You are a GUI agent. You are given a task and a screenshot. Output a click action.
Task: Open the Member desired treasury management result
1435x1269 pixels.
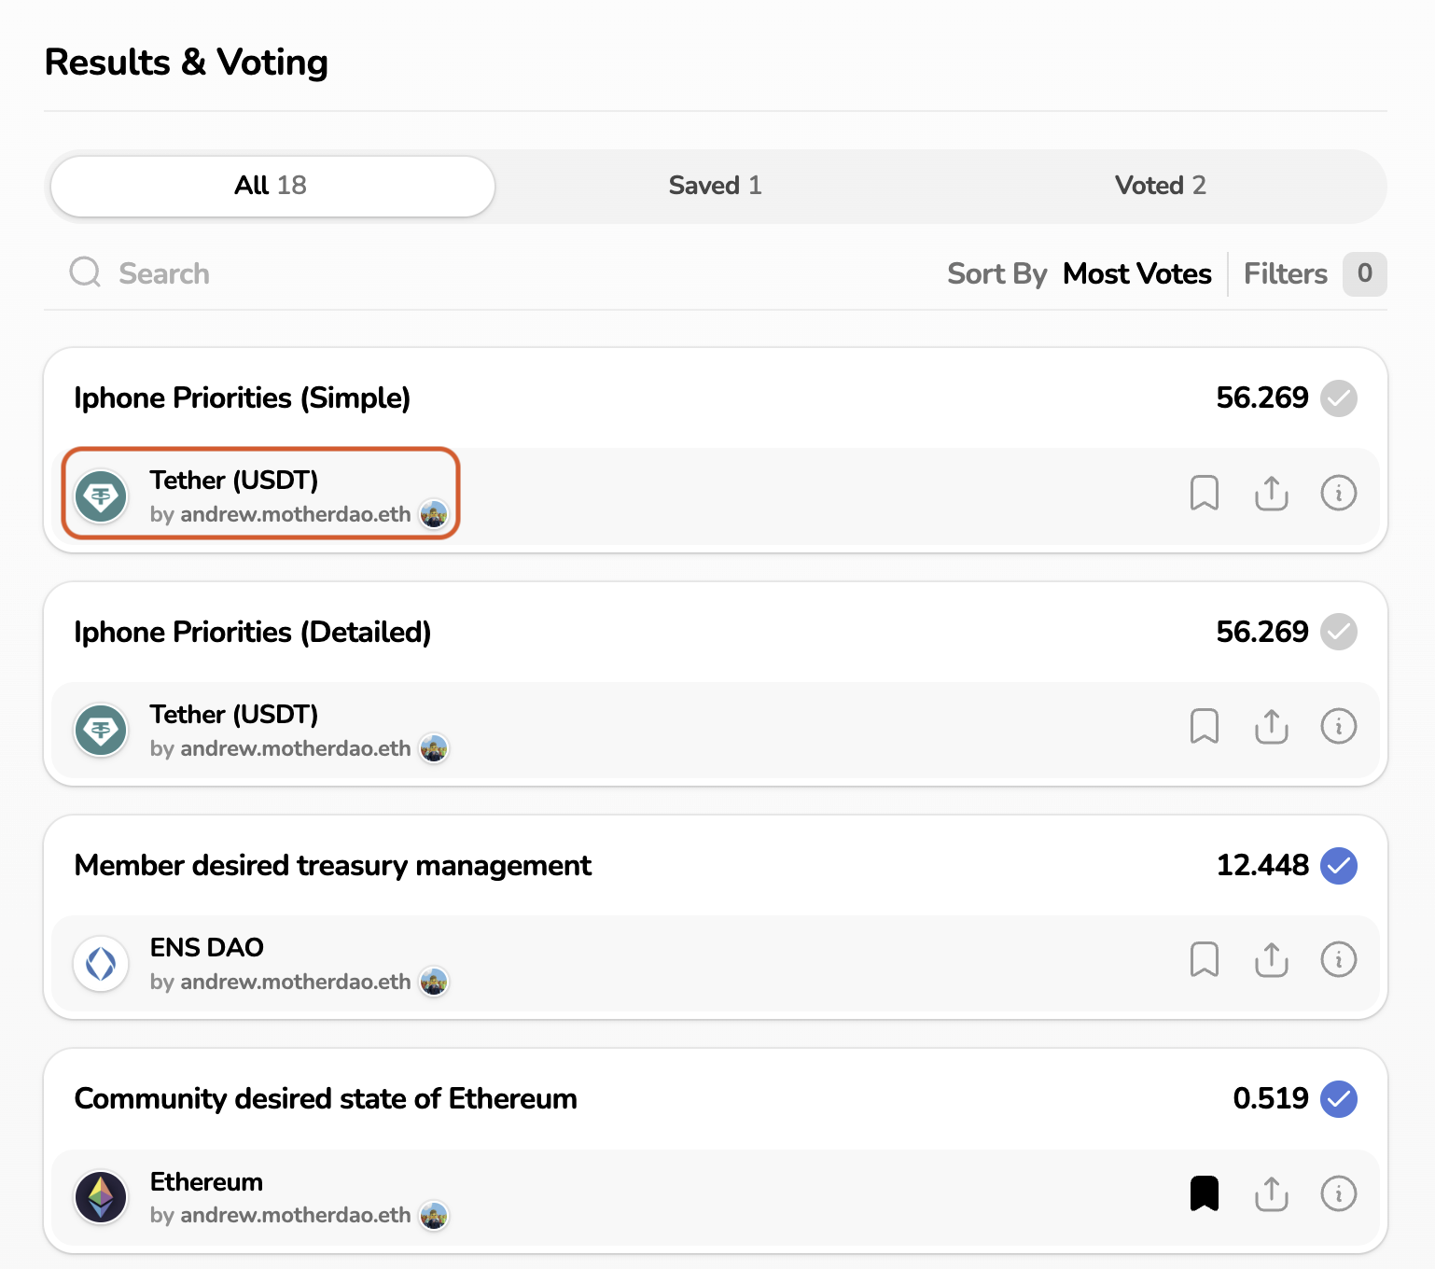[x=333, y=866]
